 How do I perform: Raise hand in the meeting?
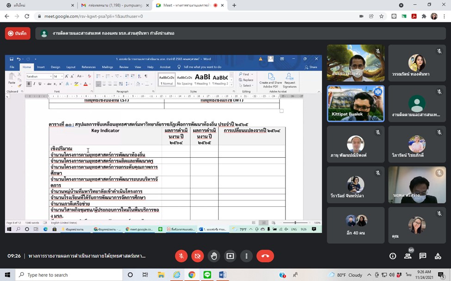pos(214,256)
